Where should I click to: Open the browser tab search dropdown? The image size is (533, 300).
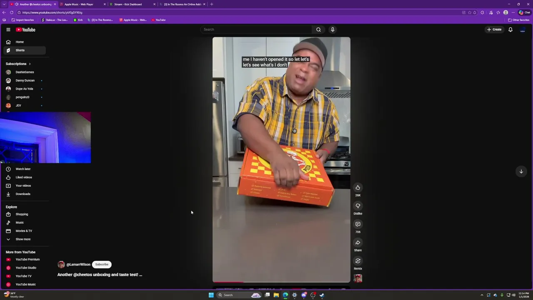coord(4,4)
